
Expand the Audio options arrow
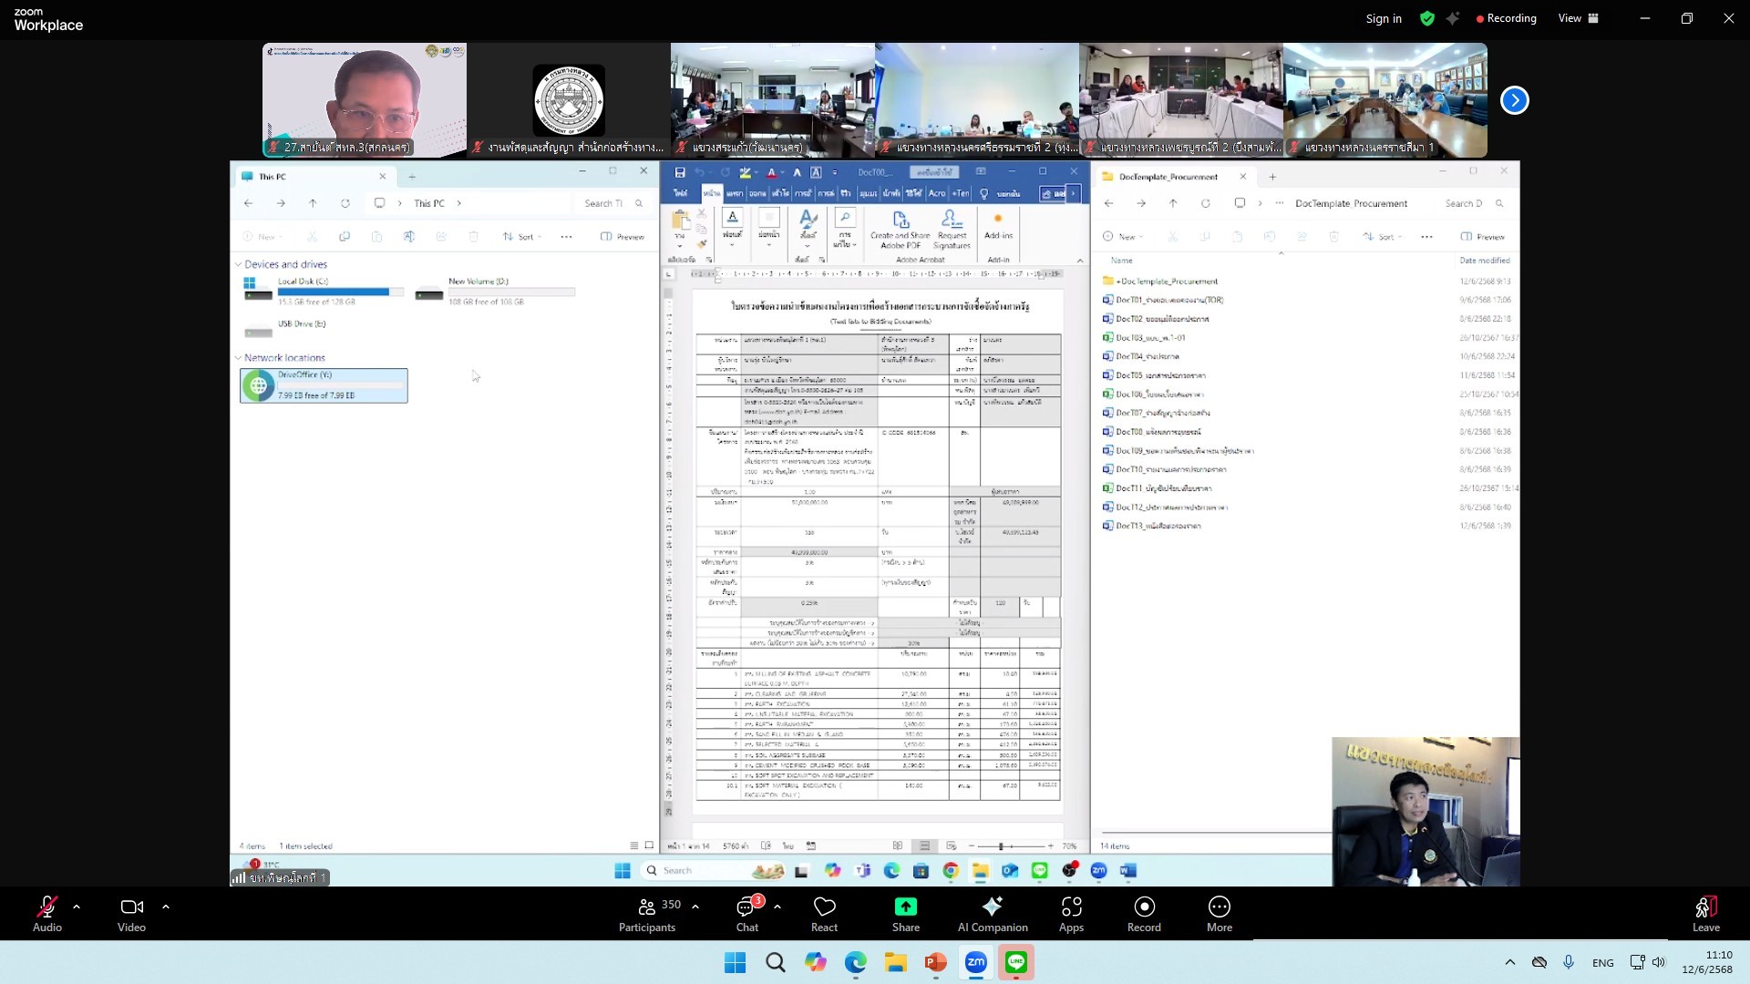77,907
